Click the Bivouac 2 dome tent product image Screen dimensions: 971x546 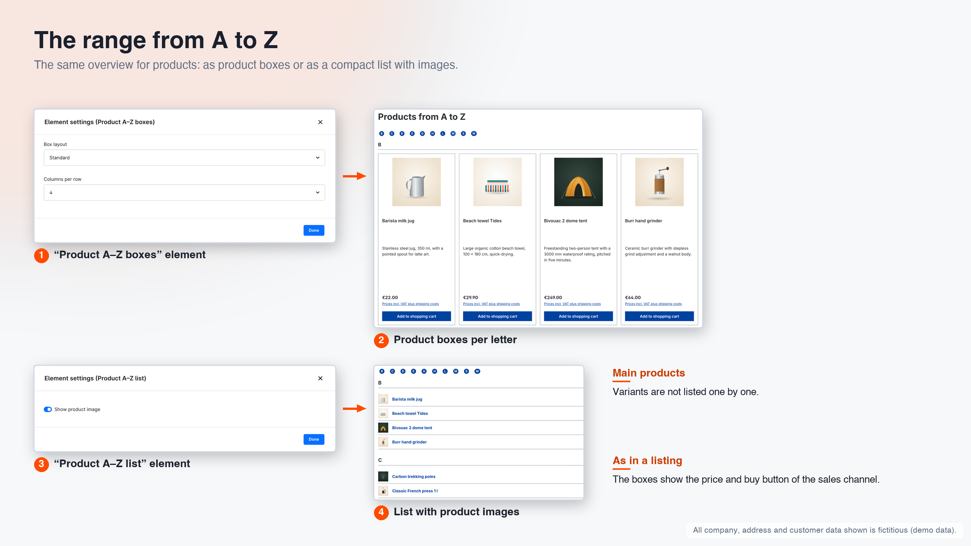pyautogui.click(x=578, y=182)
